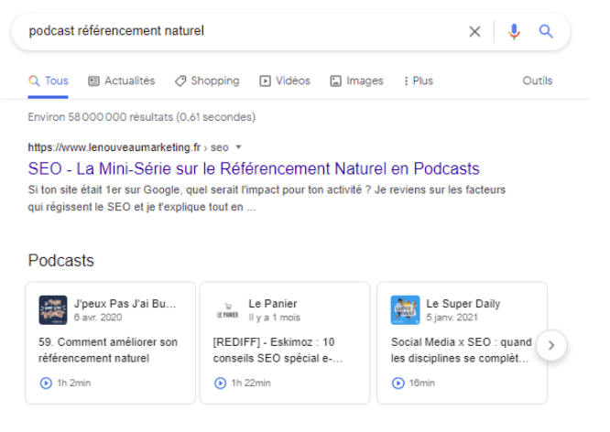Image resolution: width=610 pixels, height=432 pixels.
Task: Open the Le Super Daily podcast thumbnail
Action: point(405,310)
